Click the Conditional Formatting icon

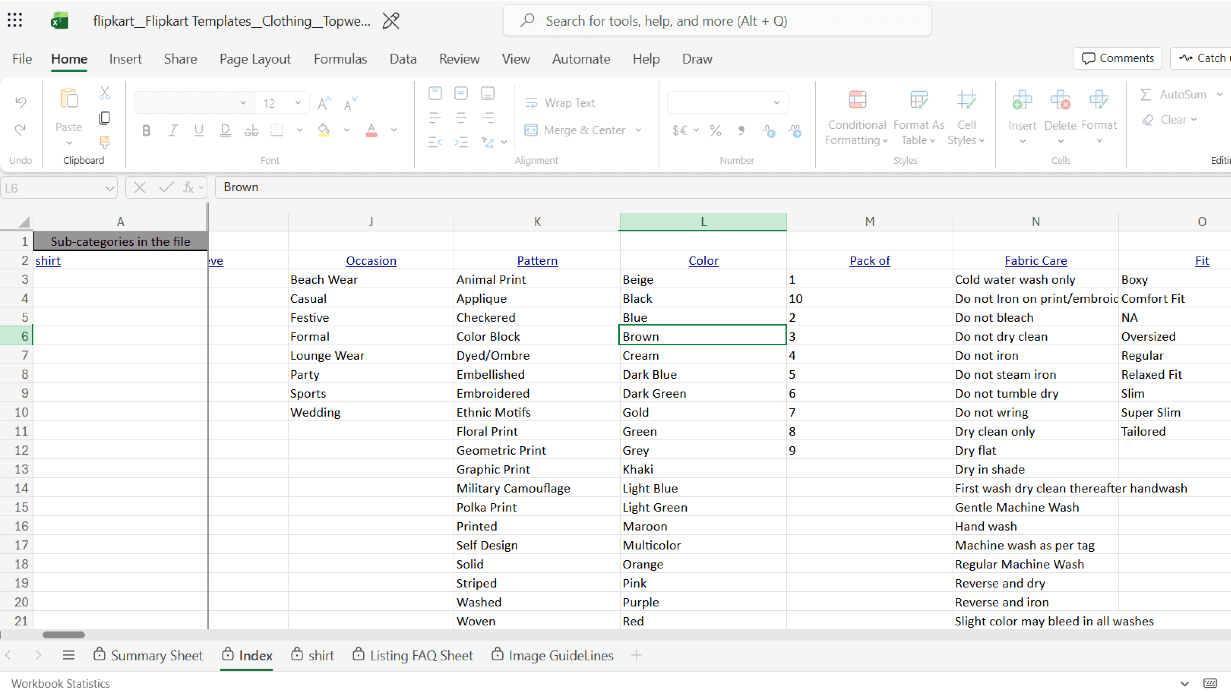[x=857, y=100]
